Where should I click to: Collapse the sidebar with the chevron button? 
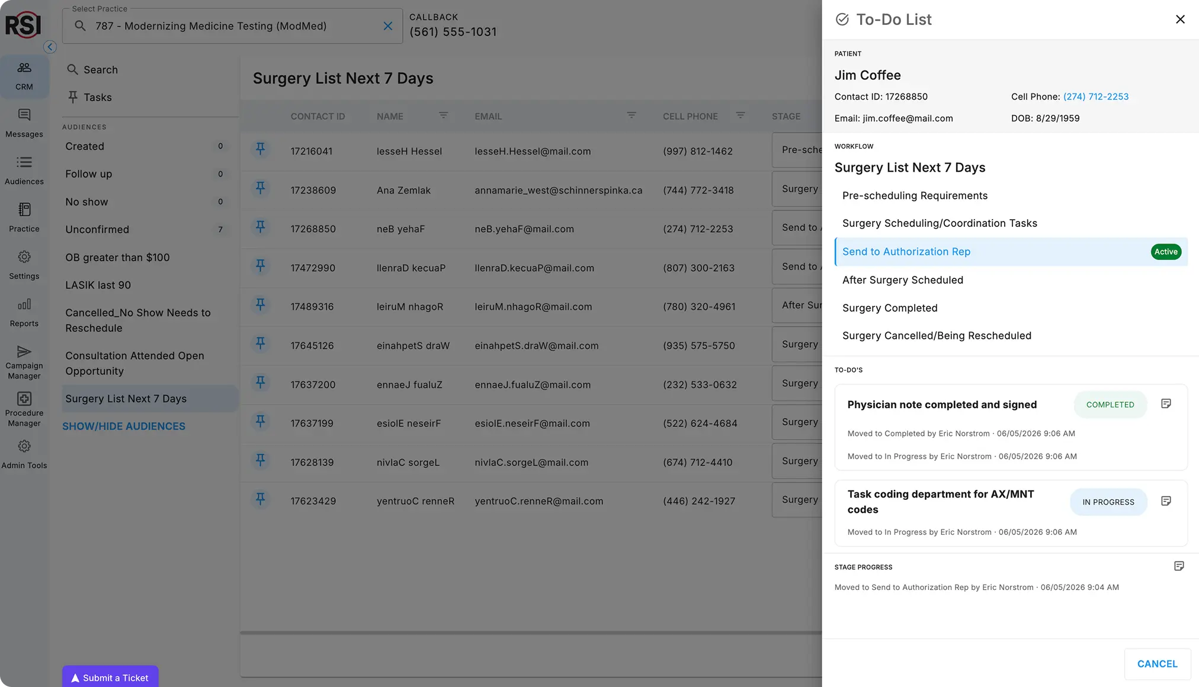tap(50, 47)
